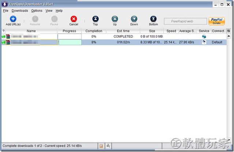
Task: Sort by the Name column header
Action: pos(31,31)
